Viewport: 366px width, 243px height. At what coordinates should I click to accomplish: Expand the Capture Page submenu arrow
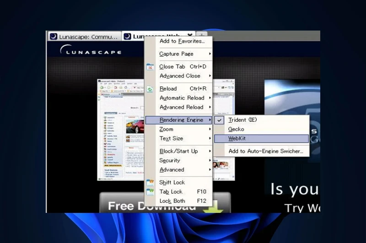click(x=210, y=54)
